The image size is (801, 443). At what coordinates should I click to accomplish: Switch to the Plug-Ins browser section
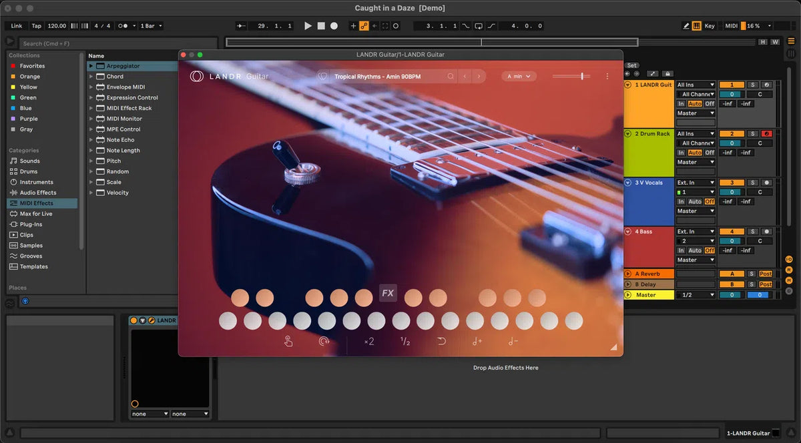tap(32, 224)
